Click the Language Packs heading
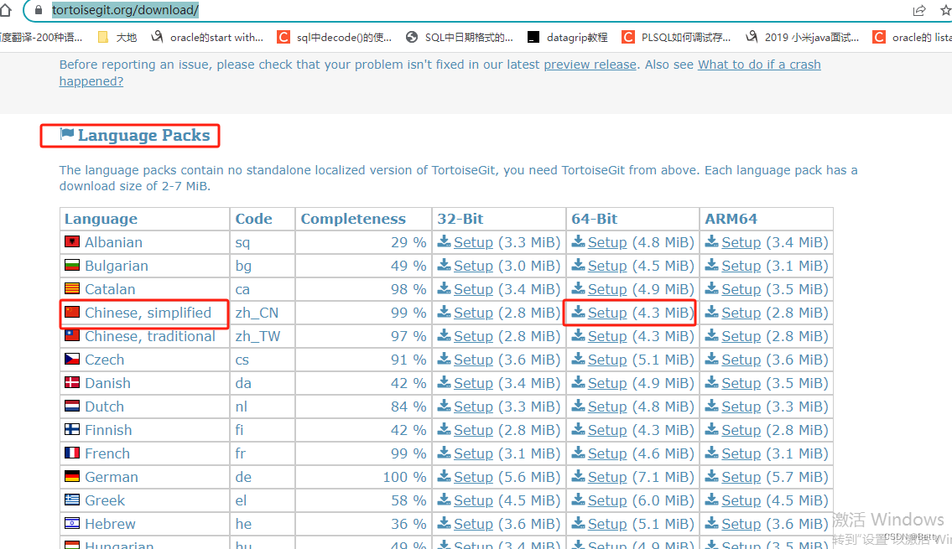This screenshot has height=549, width=952. tap(135, 135)
